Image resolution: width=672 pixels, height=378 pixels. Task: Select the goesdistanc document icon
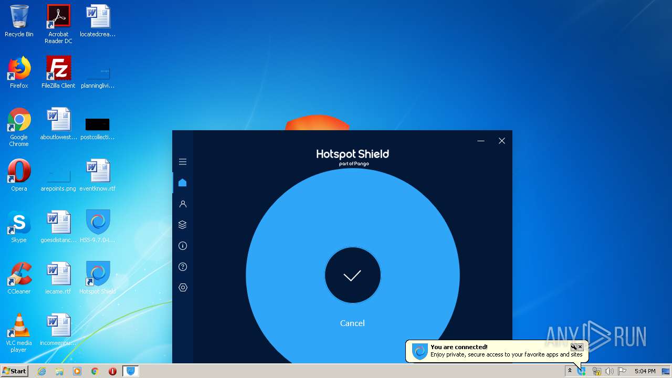pyautogui.click(x=58, y=227)
